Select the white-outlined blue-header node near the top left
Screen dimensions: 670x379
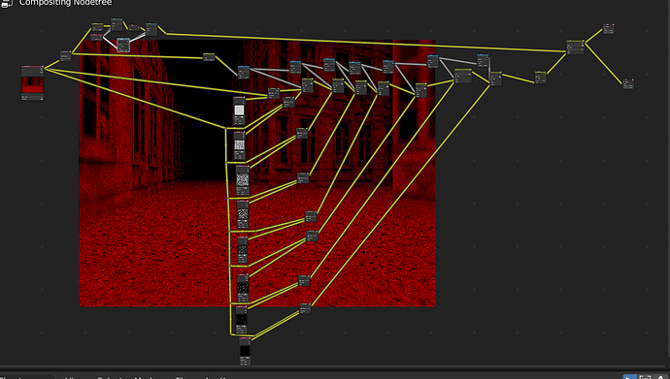point(123,45)
